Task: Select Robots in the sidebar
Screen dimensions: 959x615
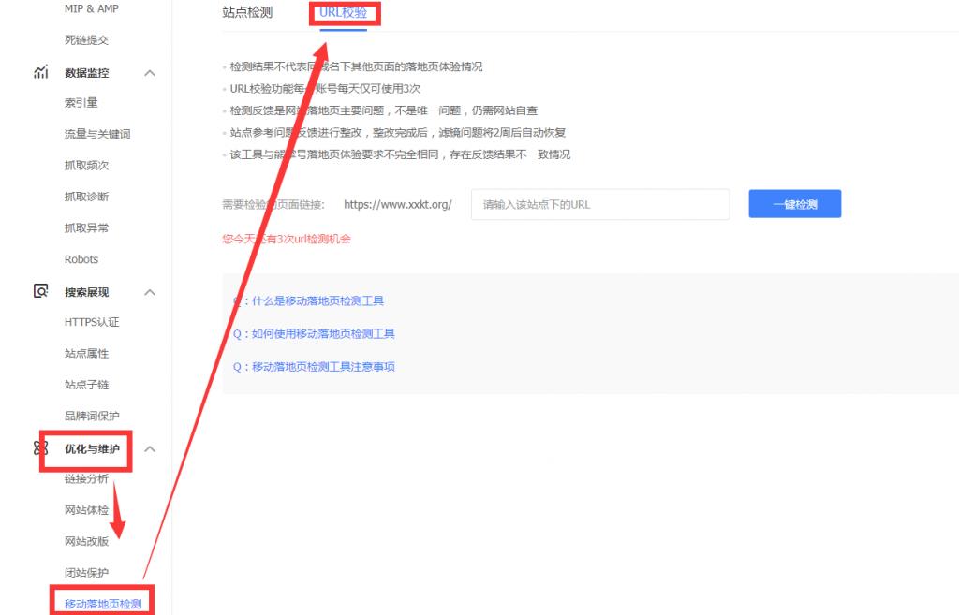Action: (81, 259)
